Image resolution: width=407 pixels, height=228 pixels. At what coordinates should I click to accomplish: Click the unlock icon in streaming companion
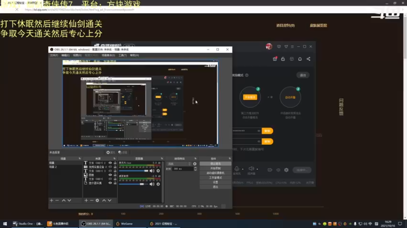point(283,59)
